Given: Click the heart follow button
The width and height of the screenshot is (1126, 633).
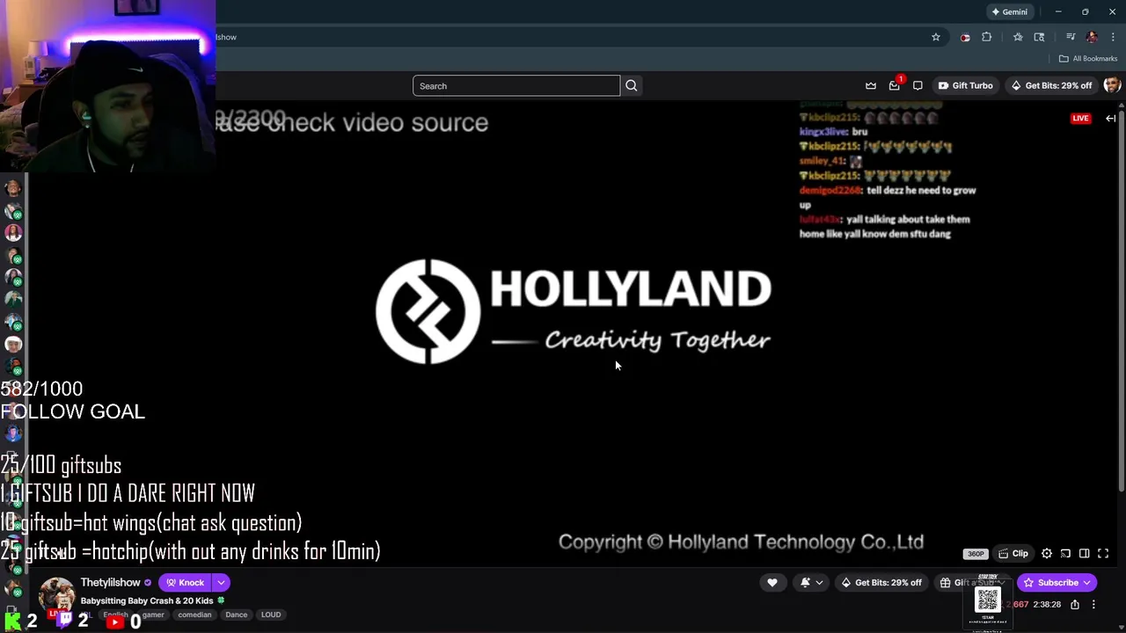Looking at the screenshot, I should point(772,582).
